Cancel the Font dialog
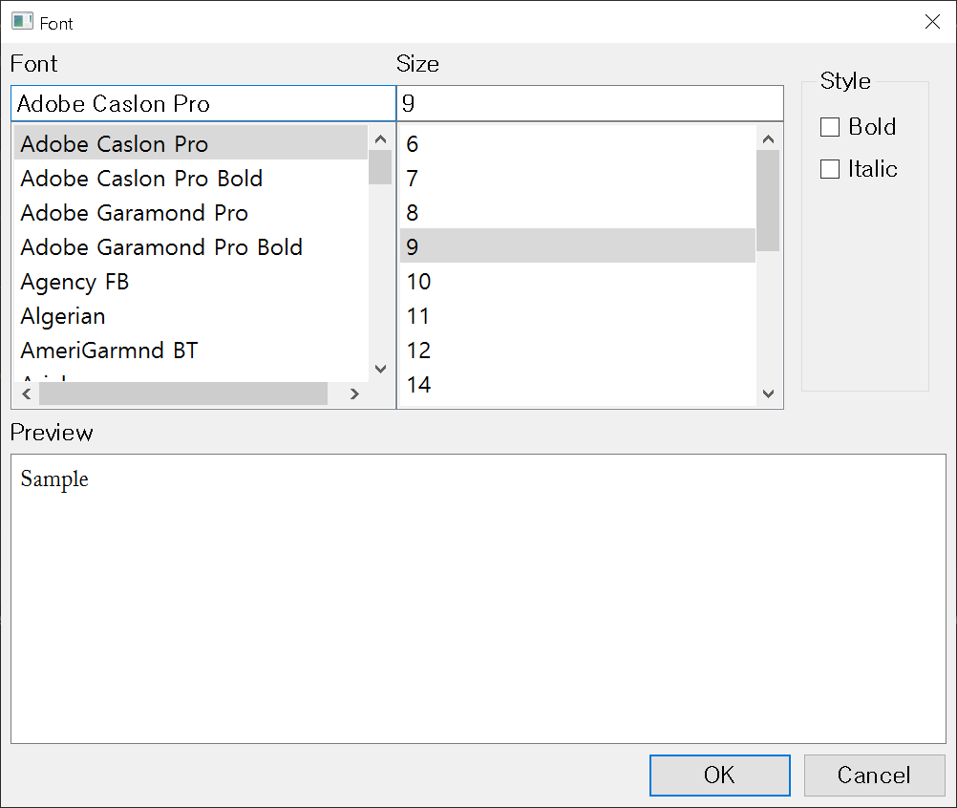 click(874, 775)
